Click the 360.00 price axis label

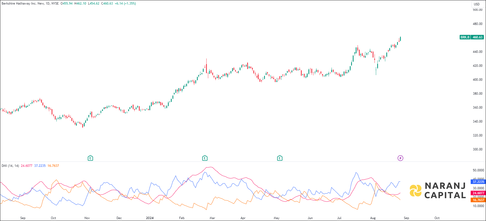tap(477, 108)
